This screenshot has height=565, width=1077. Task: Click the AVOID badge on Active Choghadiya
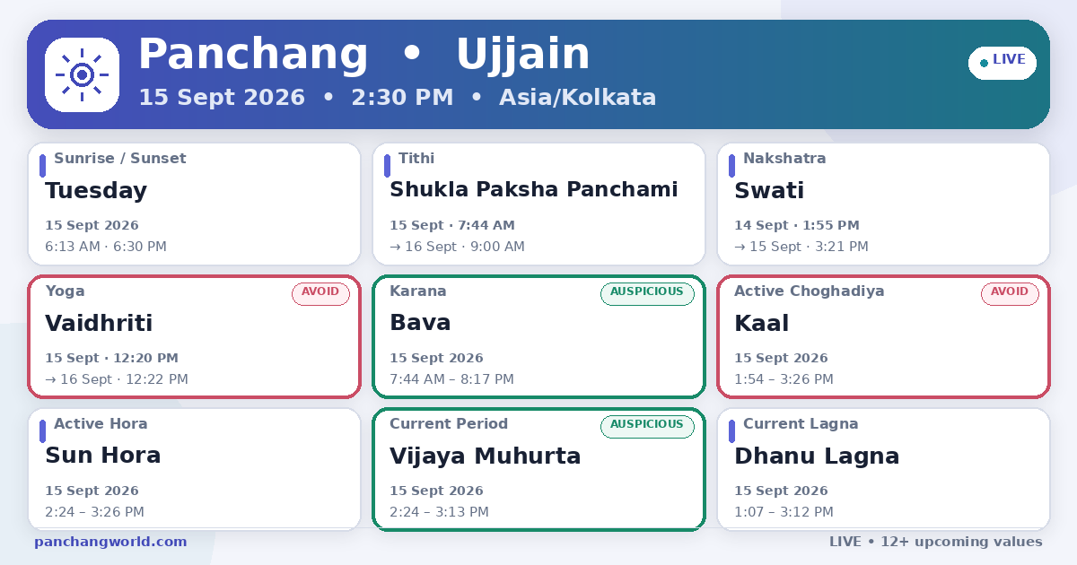pyautogui.click(x=1010, y=293)
